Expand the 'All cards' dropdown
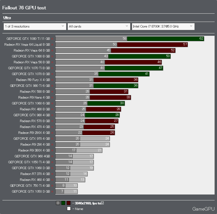This screenshot has height=214, width=217. [99, 26]
